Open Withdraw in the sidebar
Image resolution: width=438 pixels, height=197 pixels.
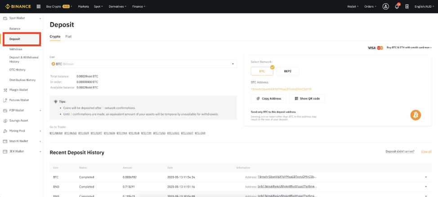coord(16,49)
